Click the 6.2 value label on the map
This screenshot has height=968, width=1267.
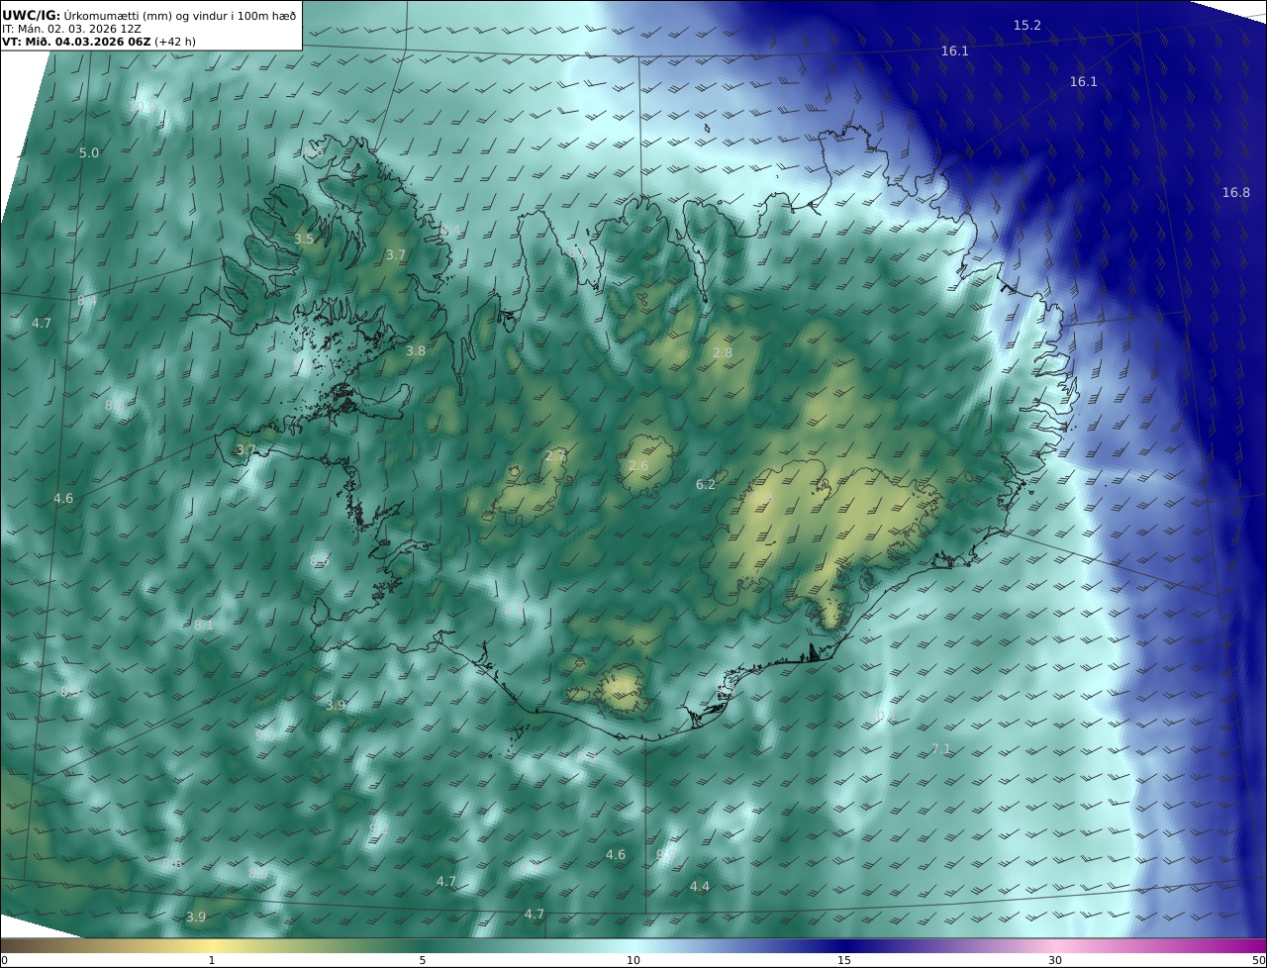(706, 484)
